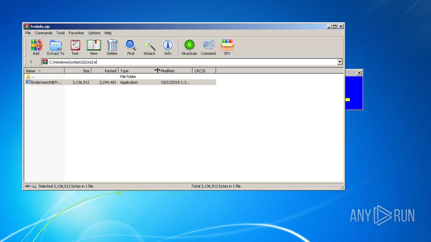Minimize the Trololo.zip window

click(x=329, y=27)
